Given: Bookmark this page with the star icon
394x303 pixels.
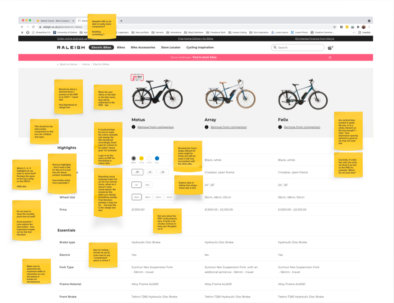Looking at the screenshot, I should [334, 27].
